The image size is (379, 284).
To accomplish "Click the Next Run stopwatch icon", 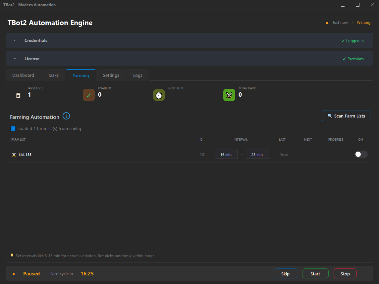I will click(x=159, y=95).
